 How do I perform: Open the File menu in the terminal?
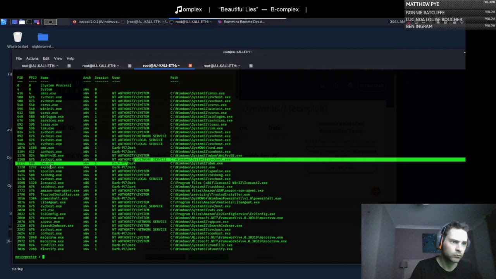click(x=19, y=59)
